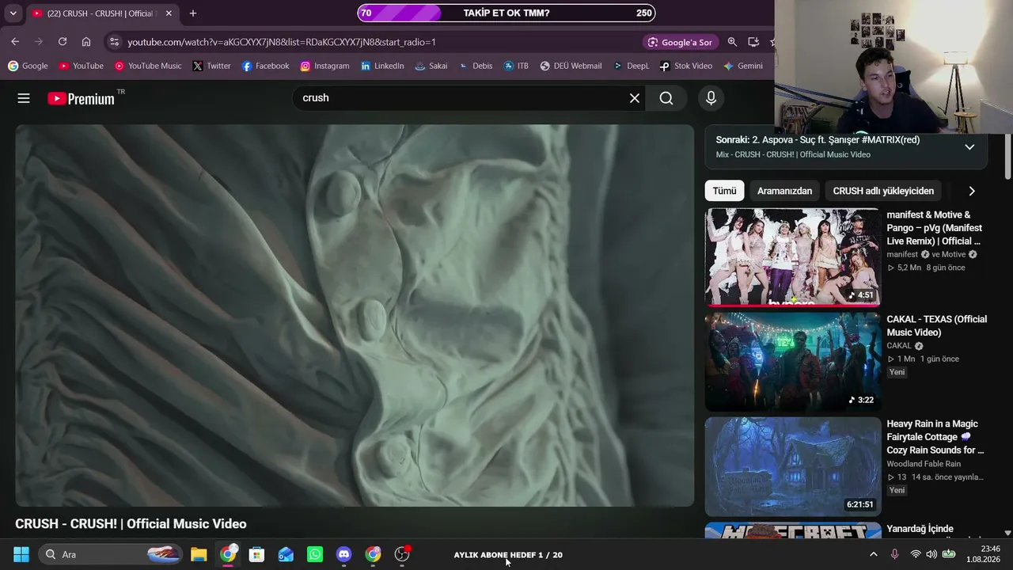1013x570 pixels.
Task: Run the YouTube search magnifier button
Action: 666,98
